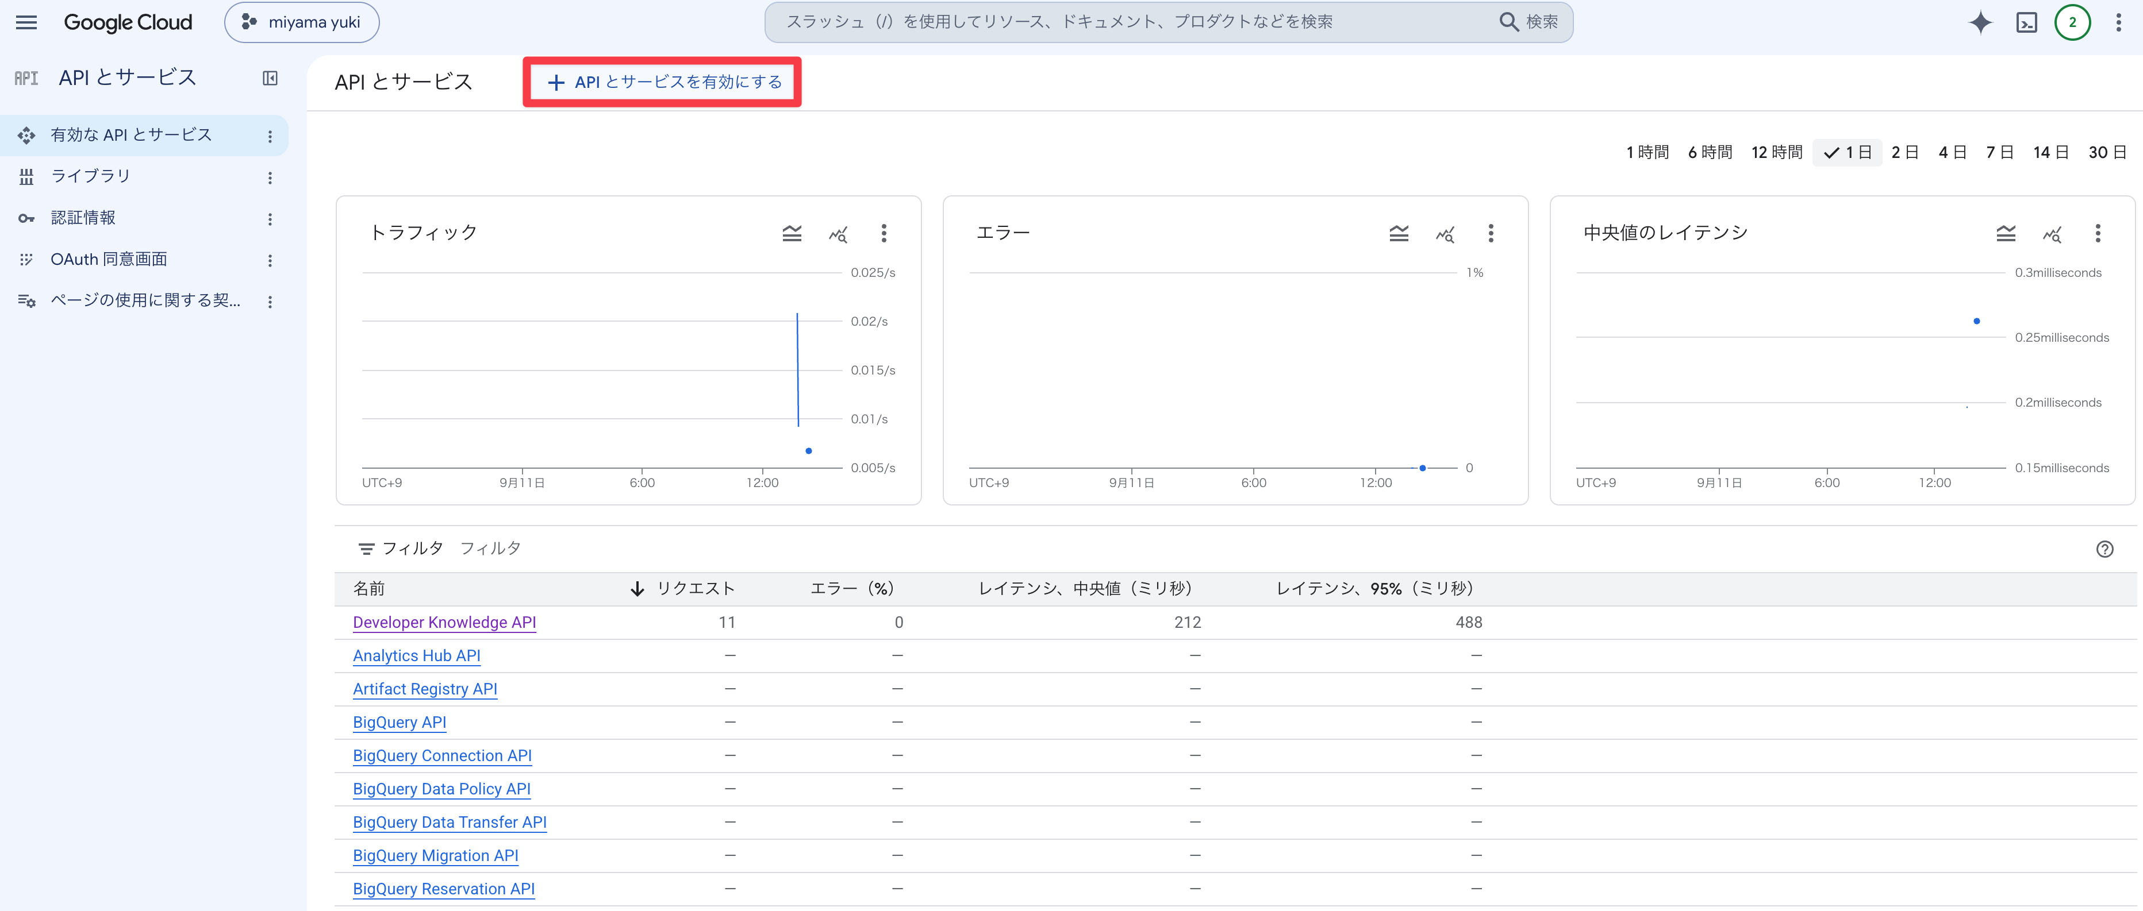The image size is (2143, 911).
Task: Open Developer Knowledge API link
Action: [444, 623]
